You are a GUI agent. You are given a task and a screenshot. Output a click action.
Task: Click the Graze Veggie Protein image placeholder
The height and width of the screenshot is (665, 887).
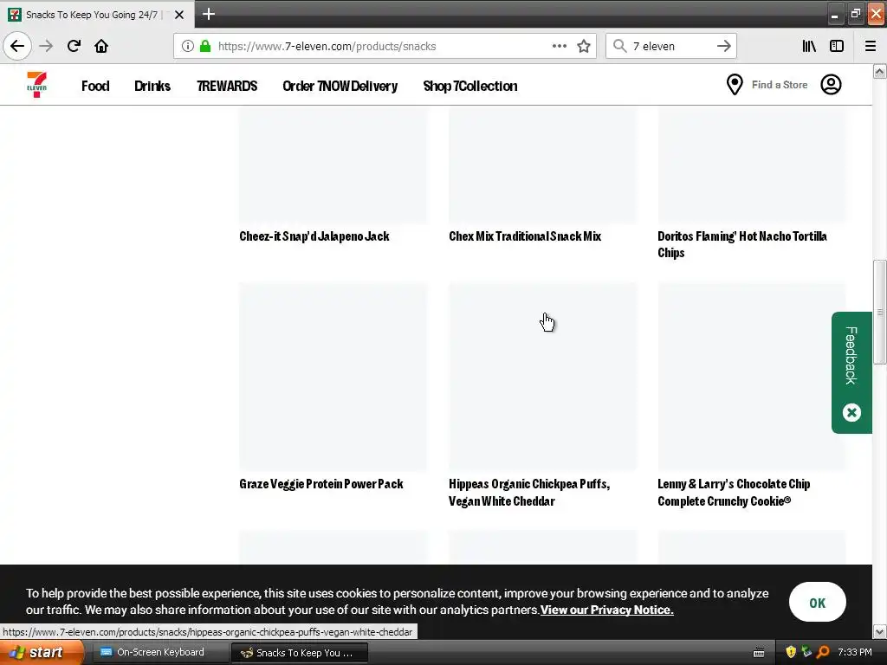(x=333, y=376)
